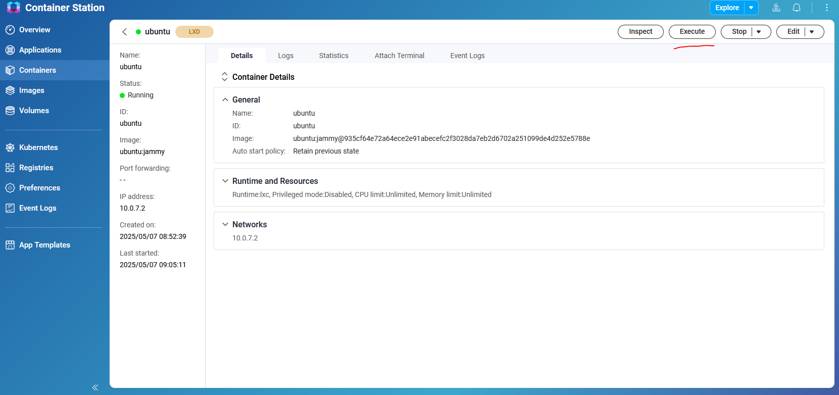The height and width of the screenshot is (395, 839).
Task: Click the 10.0.7.2 entry under Networks
Action: 245,238
